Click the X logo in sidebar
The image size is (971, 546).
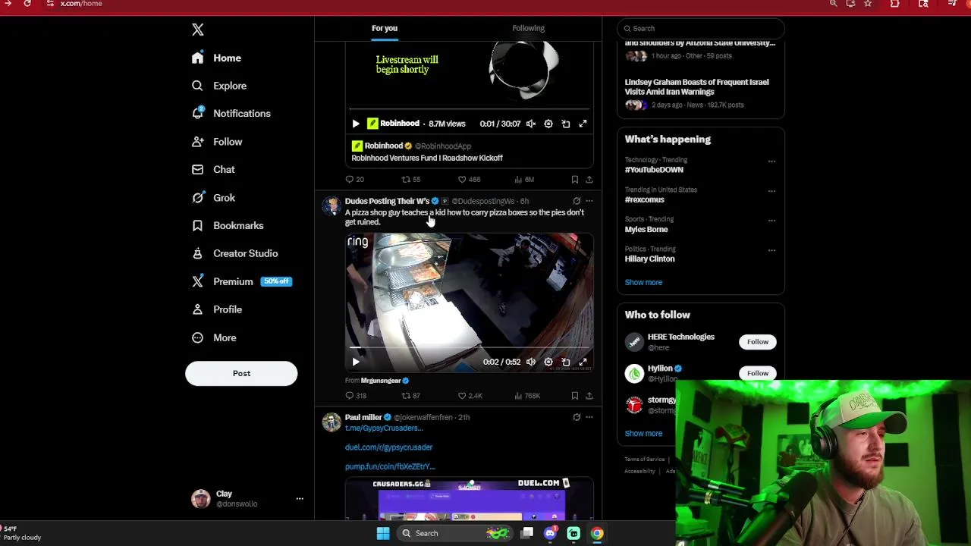(198, 30)
